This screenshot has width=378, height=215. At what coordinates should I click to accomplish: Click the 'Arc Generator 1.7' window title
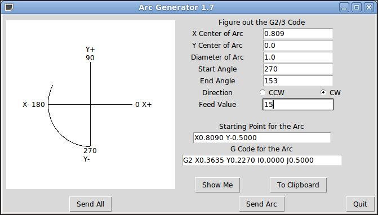(x=176, y=7)
